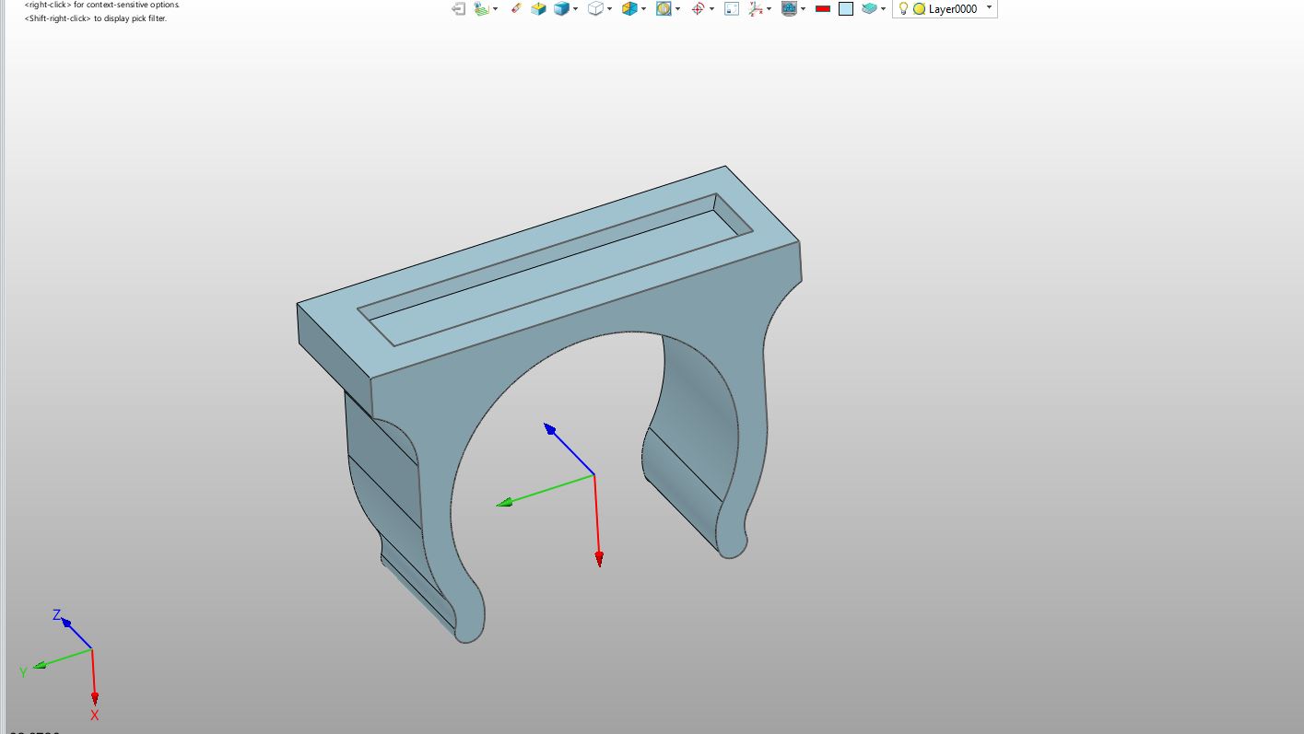Open dropdown arrow beside stacked layers icon
The image size is (1304, 734).
tap(884, 9)
